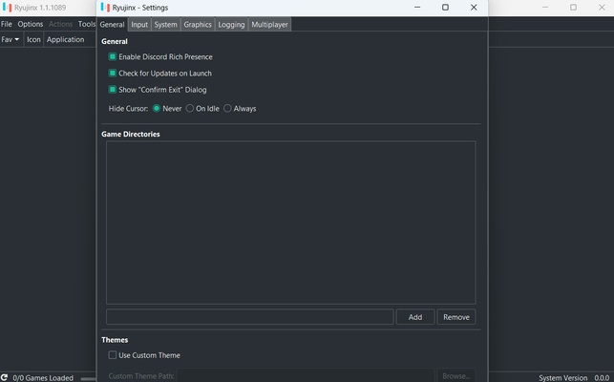Open the System settings tab
This screenshot has height=382, width=614.
click(165, 24)
